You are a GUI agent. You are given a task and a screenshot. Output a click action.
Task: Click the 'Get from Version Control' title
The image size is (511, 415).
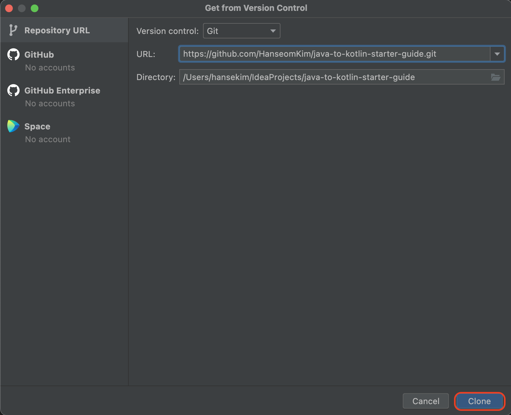[x=256, y=8]
